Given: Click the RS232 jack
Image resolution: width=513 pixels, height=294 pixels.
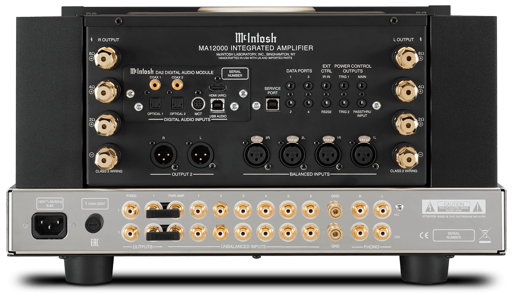Looking at the screenshot, I should [x=326, y=103].
